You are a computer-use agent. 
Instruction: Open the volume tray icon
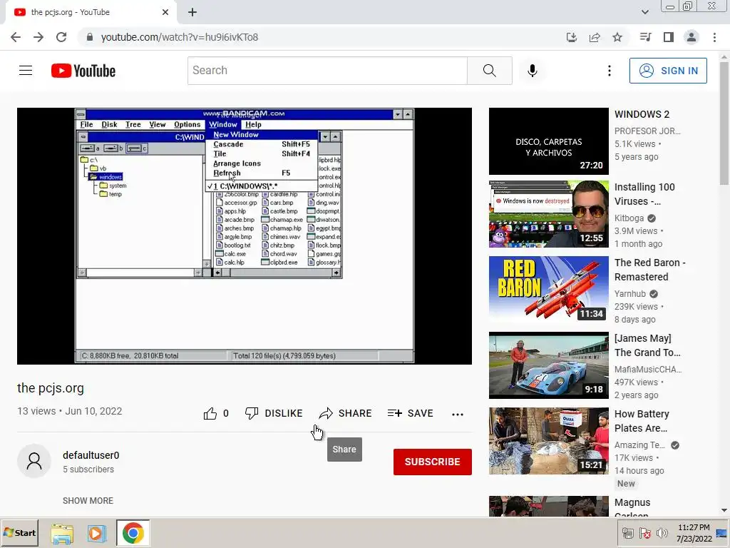tap(662, 533)
